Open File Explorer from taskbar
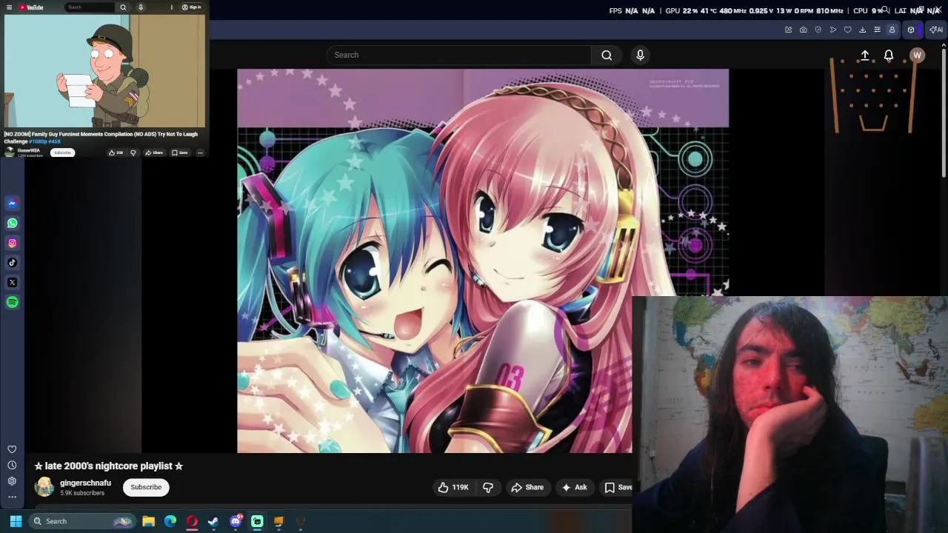 coord(148,521)
